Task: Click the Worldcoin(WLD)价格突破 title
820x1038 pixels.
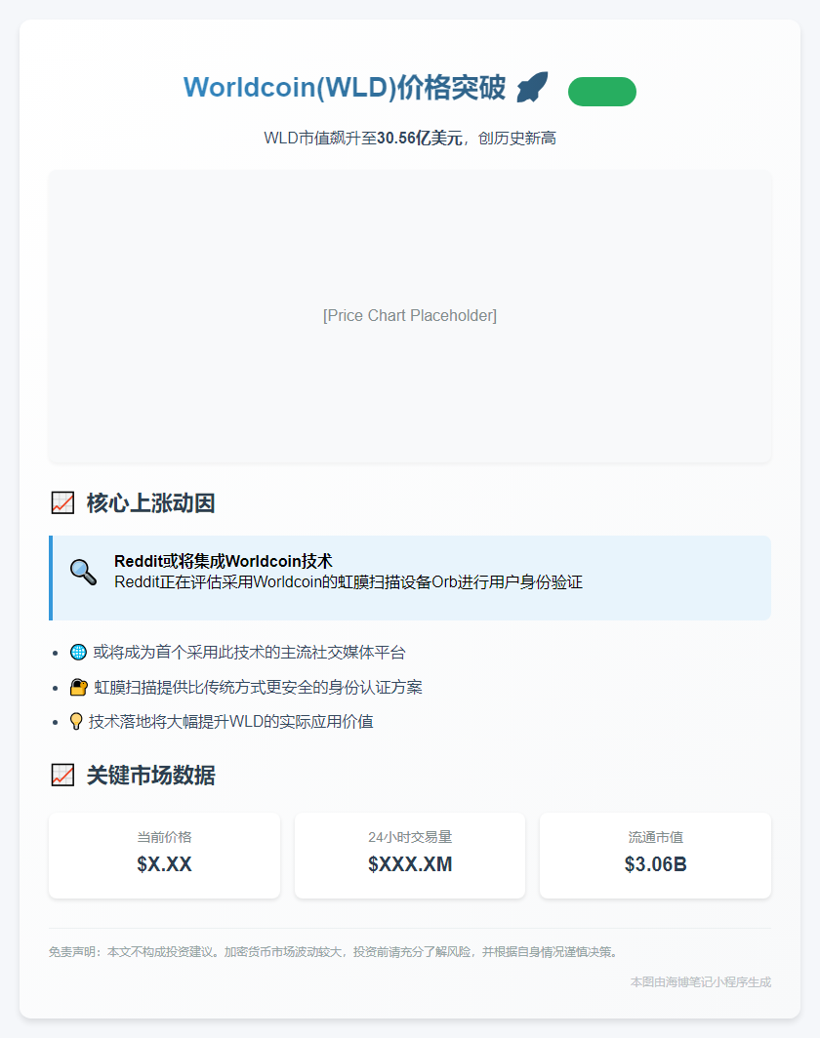Action: (345, 88)
